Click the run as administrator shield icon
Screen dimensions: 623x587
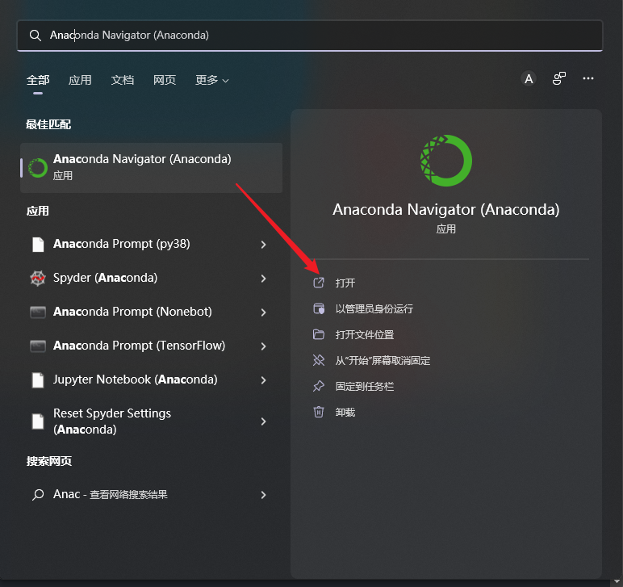(319, 308)
